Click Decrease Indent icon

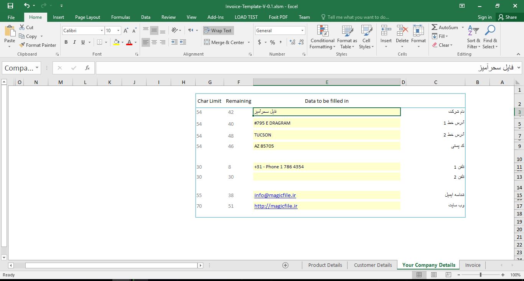[174, 42]
